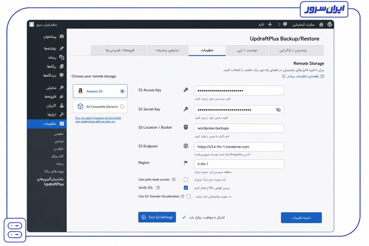Select the S3-Compatible (Generic) radio button
This screenshot has width=369, height=246.
pyautogui.click(x=122, y=107)
